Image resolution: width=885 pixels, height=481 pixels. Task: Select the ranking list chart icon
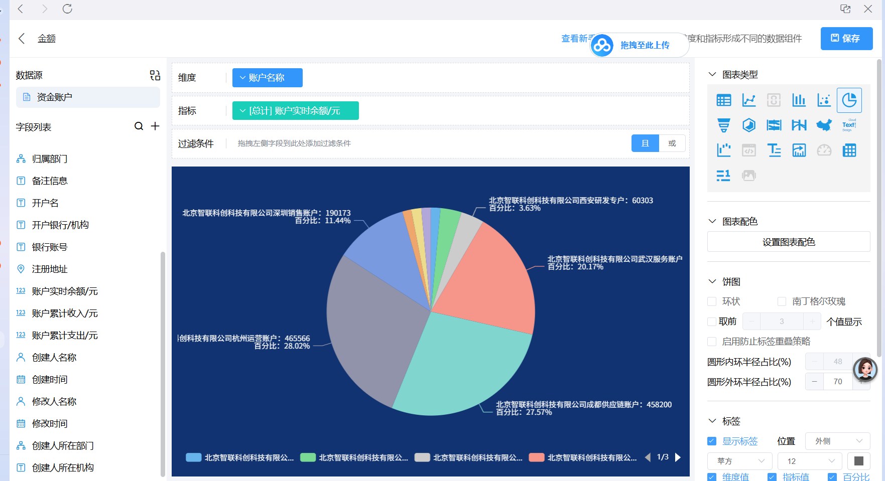723,175
